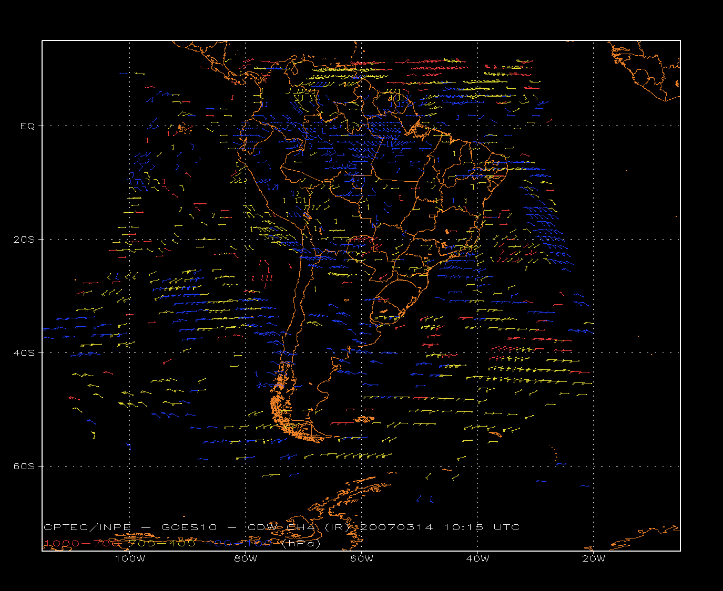Click the red 1000-700 legend entry

coord(83,543)
